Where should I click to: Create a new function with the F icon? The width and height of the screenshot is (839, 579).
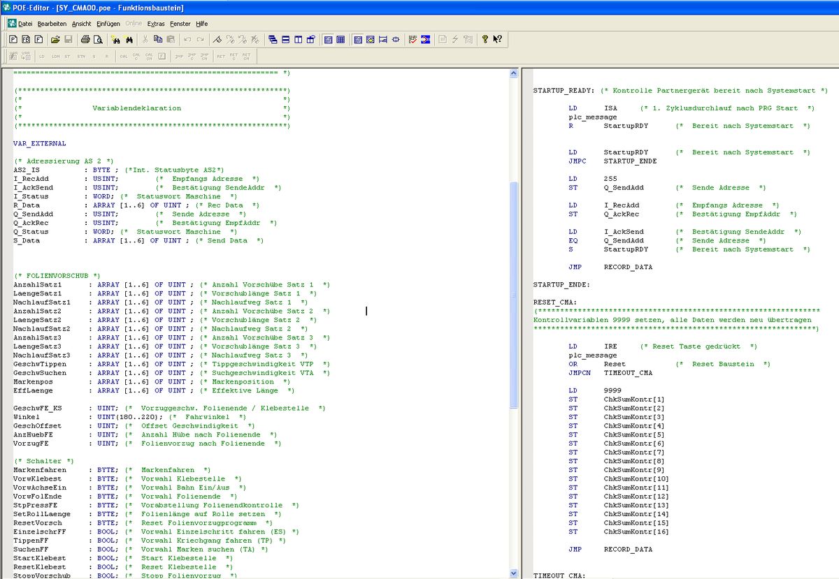[38, 40]
